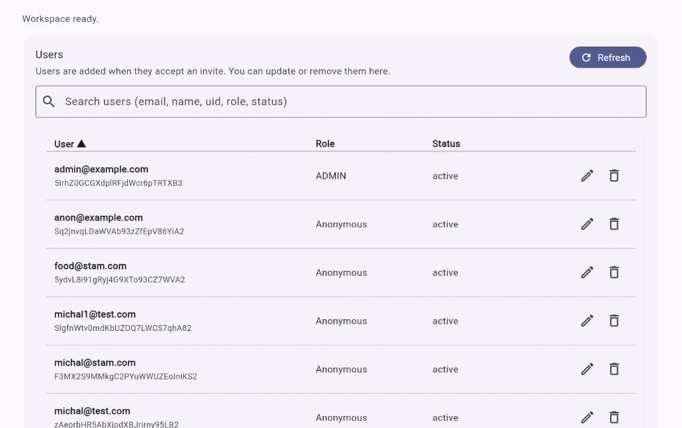Click uid SlgfnWtv0mdKbUZOQ7LWCS7qhA82
The image size is (682, 428).
pyautogui.click(x=123, y=328)
